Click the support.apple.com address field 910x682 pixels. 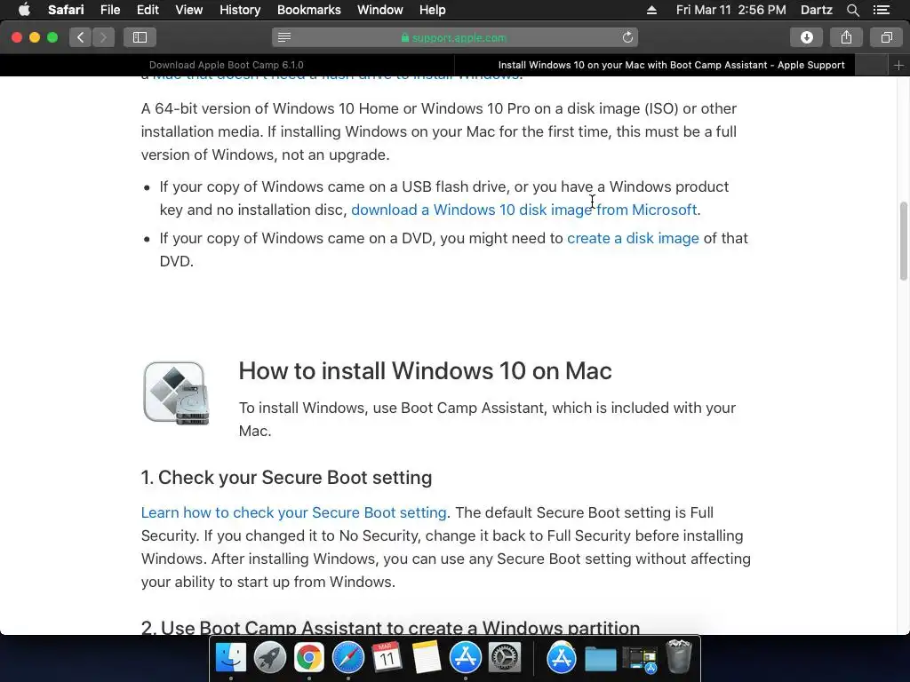(x=454, y=37)
